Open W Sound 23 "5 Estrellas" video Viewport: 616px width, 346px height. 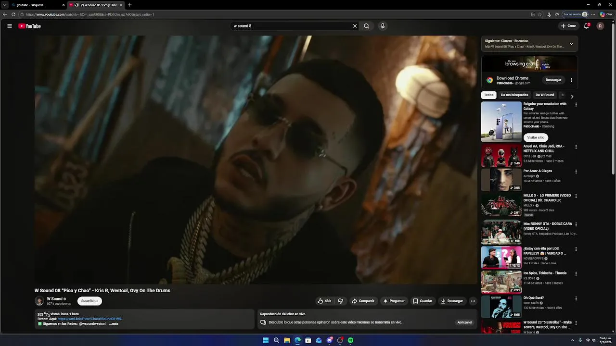[548, 325]
